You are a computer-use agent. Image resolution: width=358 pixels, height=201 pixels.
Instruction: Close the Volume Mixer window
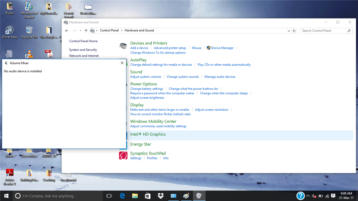click(x=122, y=63)
